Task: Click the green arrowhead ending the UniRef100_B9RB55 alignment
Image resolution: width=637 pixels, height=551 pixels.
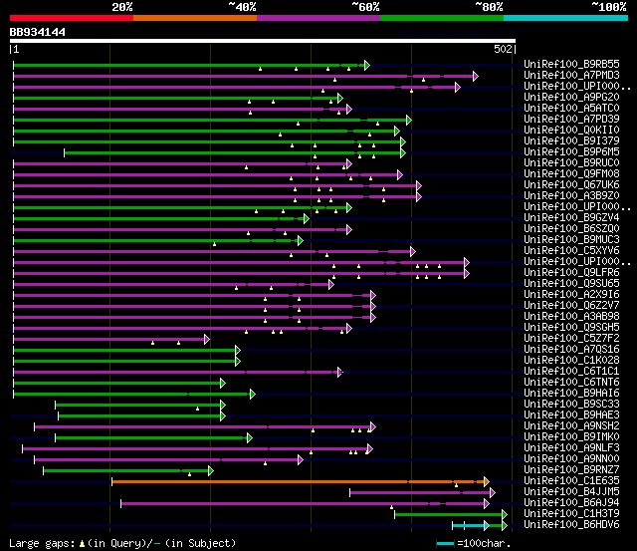Action: tap(367, 65)
